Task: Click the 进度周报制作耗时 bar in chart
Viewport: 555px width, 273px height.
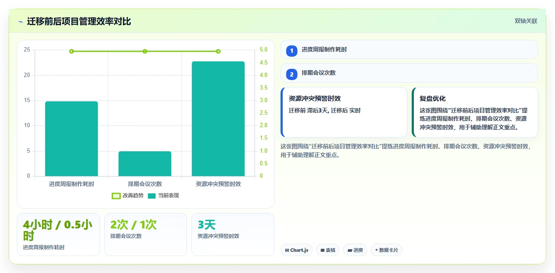Action: (x=71, y=139)
